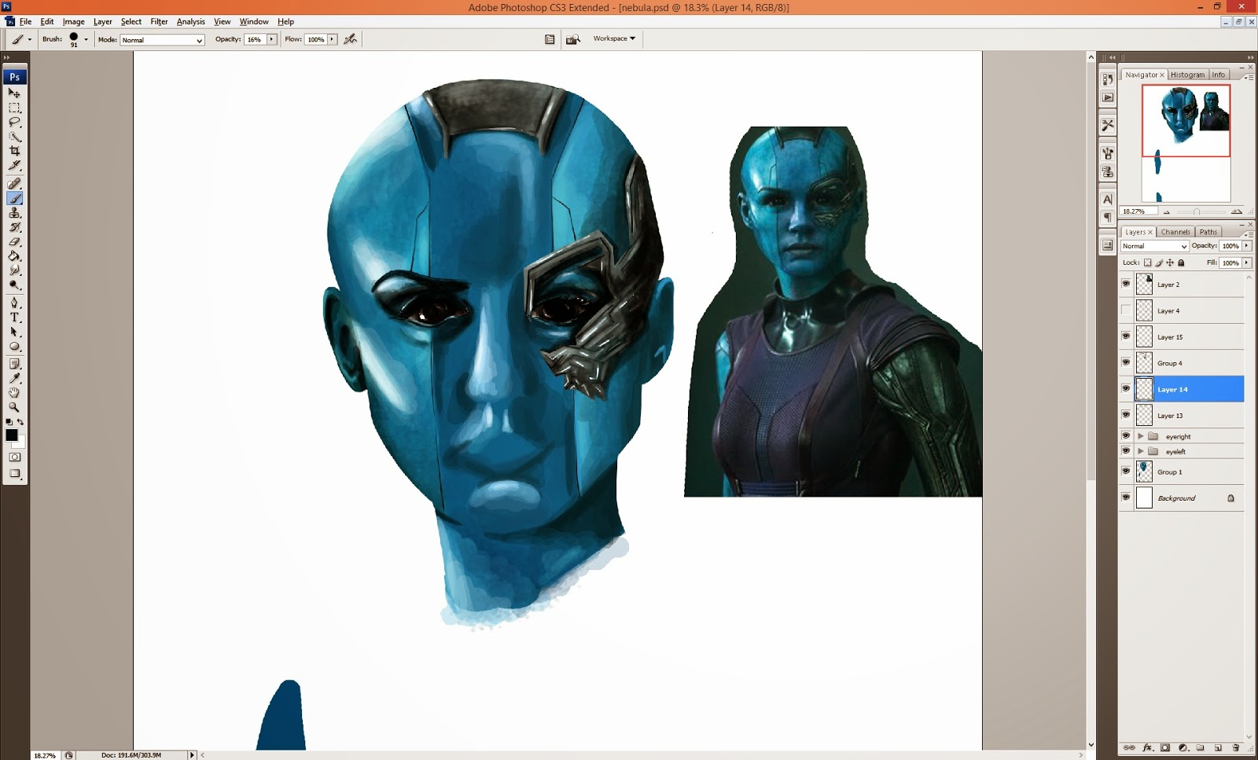Viewport: 1258px width, 760px height.
Task: Select the Ellipse shape tool
Action: (14, 347)
